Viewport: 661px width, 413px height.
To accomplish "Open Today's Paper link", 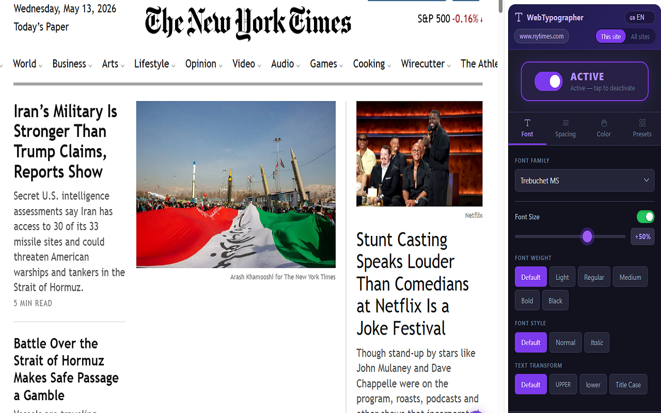I will (41, 27).
